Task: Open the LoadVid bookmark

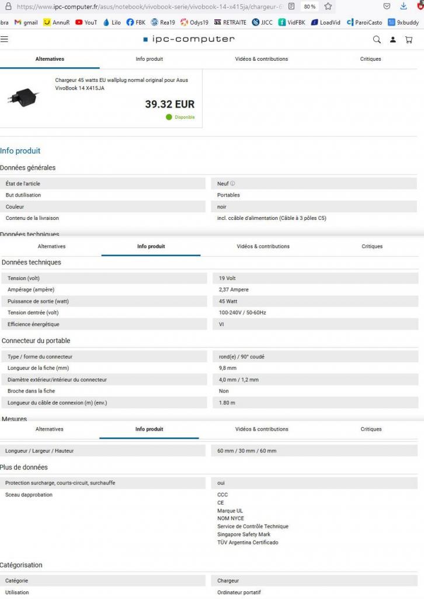Action: (326, 23)
